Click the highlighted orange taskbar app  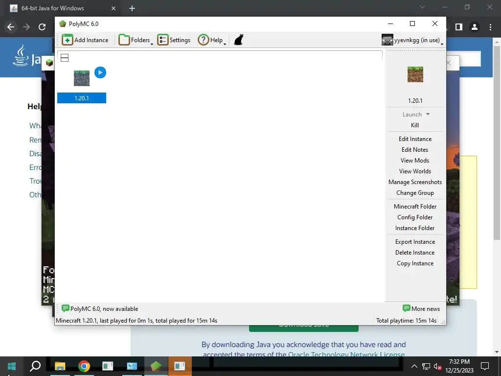[180, 366]
